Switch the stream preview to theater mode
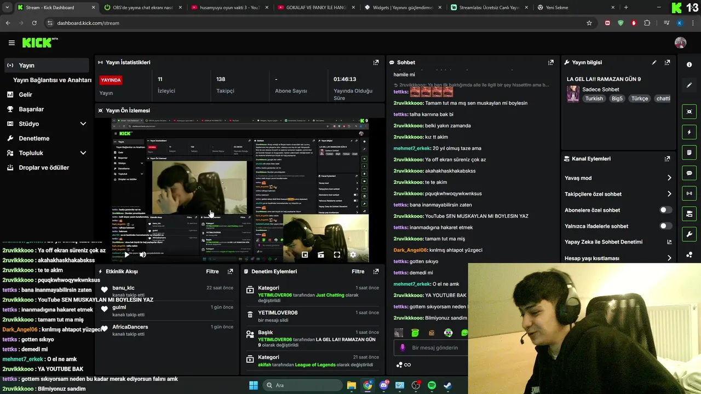This screenshot has height=394, width=701. 321,254
